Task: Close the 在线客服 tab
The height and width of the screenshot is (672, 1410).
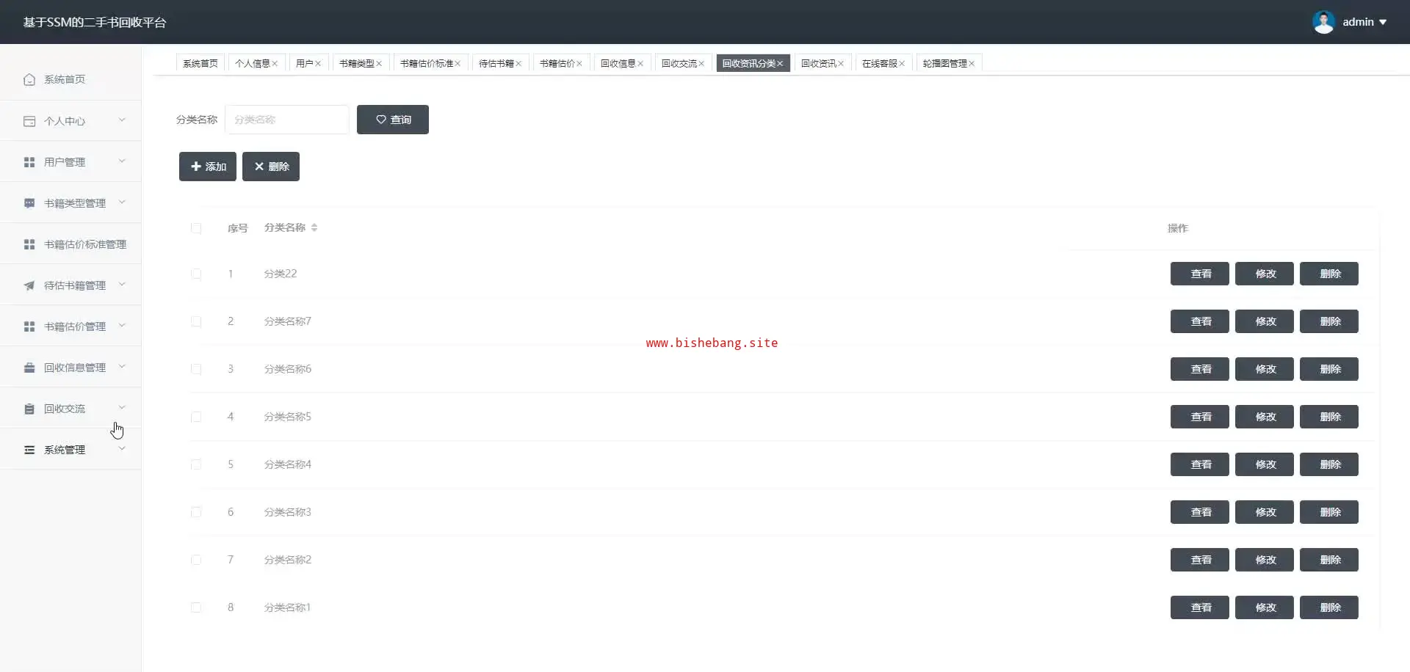Action: pyautogui.click(x=902, y=64)
